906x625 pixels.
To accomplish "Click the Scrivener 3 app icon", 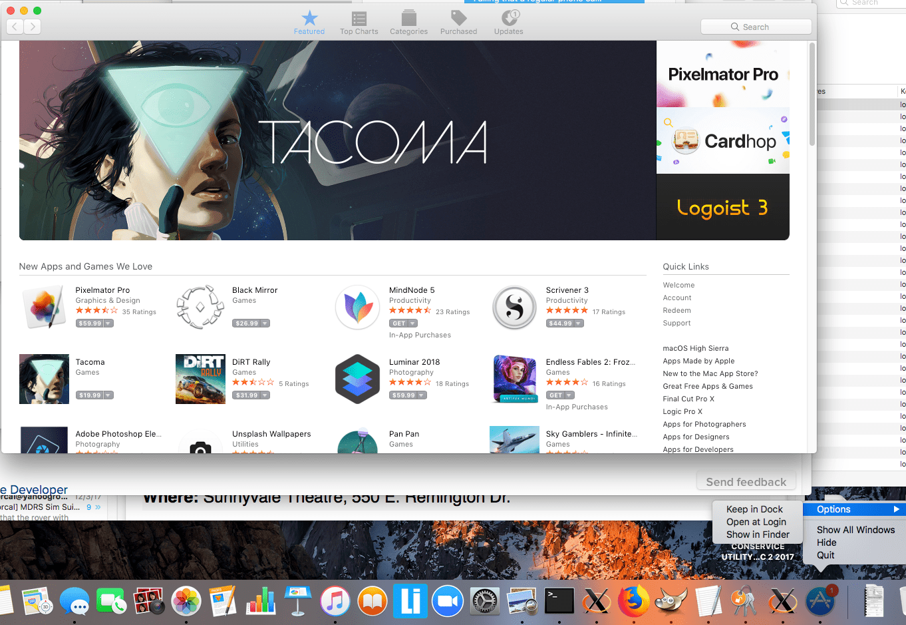I will click(x=514, y=308).
